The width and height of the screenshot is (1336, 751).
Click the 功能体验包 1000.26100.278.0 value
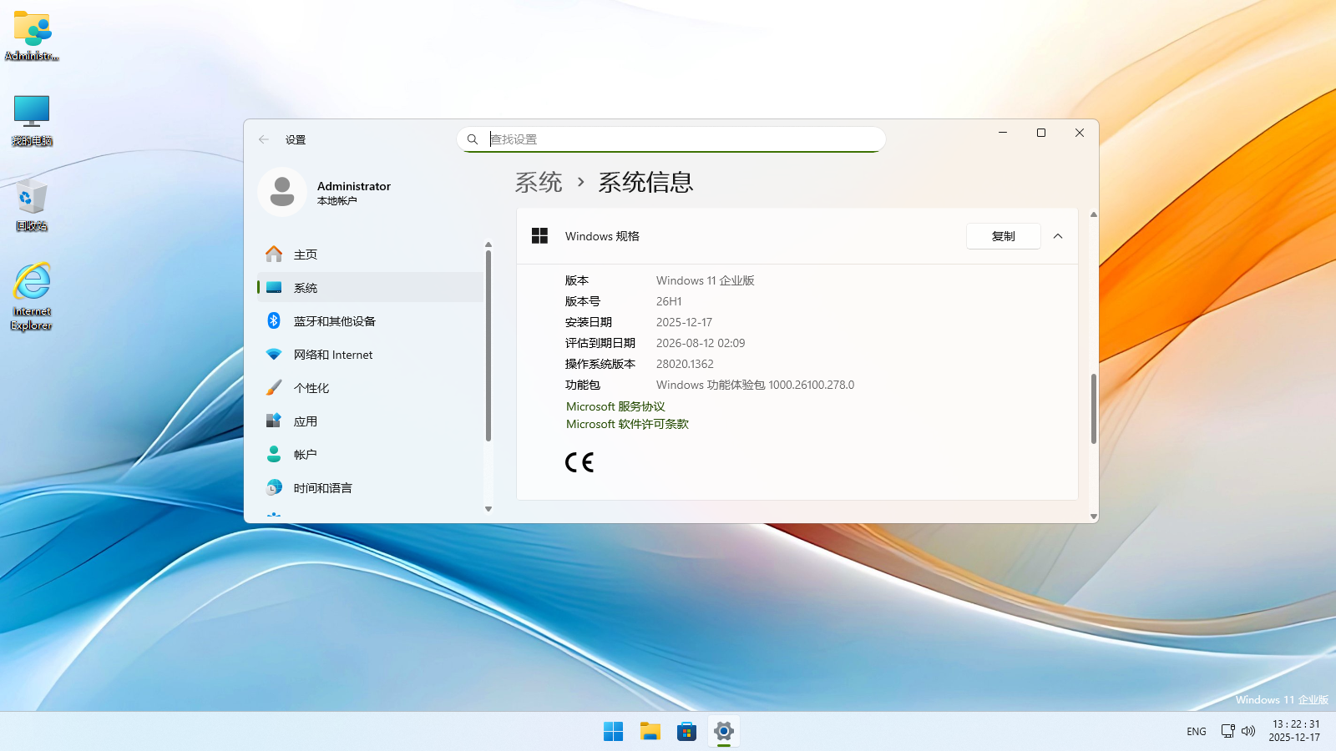pos(755,385)
